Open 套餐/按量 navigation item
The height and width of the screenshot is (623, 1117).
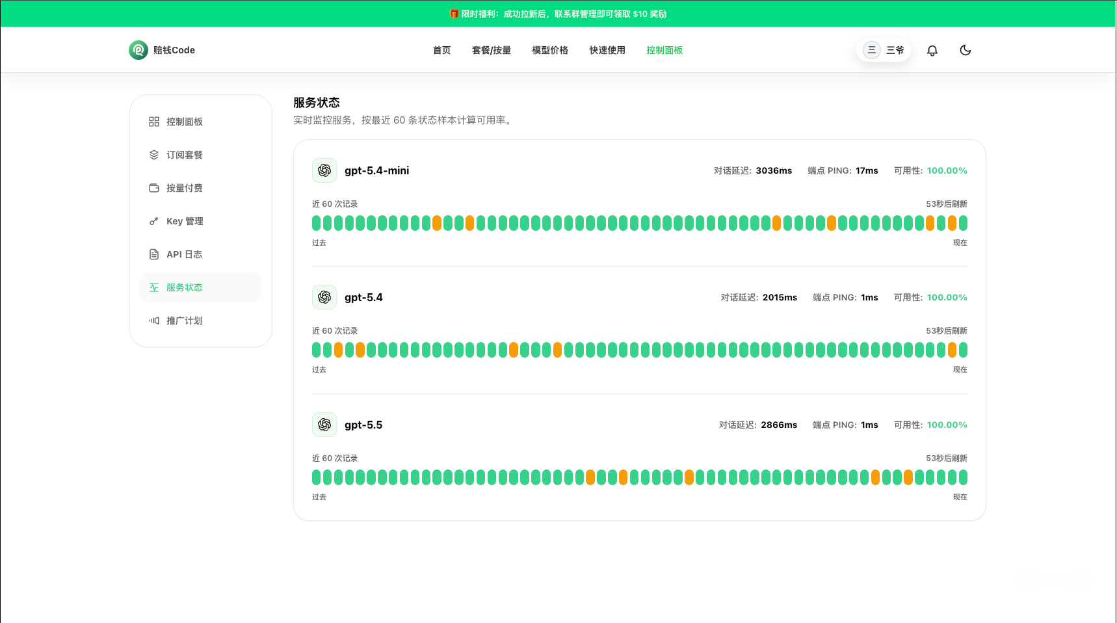tap(492, 50)
